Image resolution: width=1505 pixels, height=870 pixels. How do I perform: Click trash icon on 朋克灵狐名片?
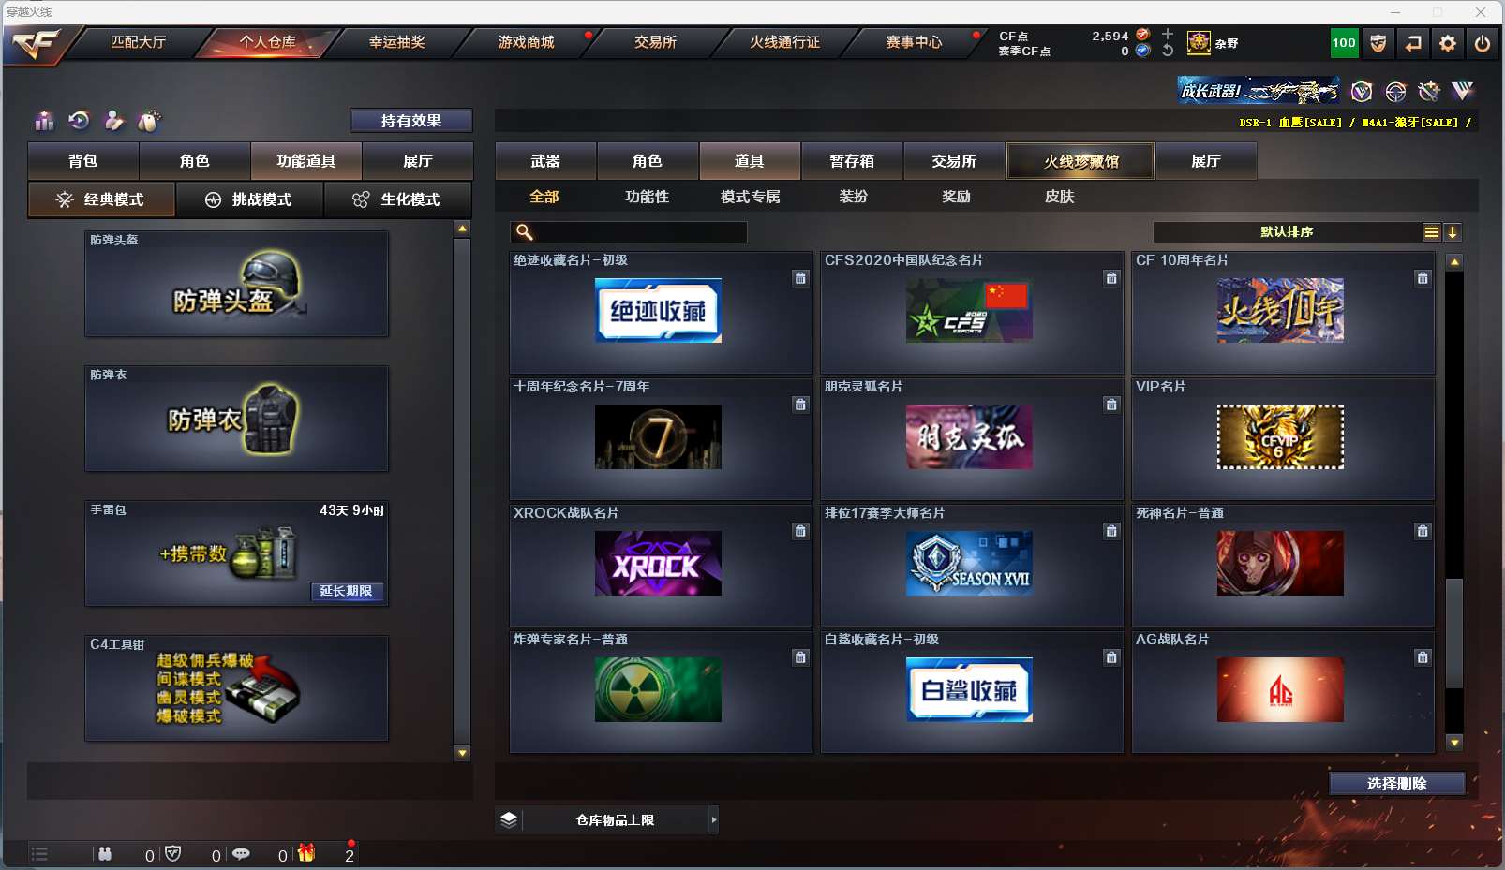click(1111, 405)
